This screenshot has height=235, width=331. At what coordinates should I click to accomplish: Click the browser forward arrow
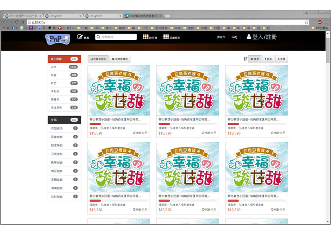(10, 22)
